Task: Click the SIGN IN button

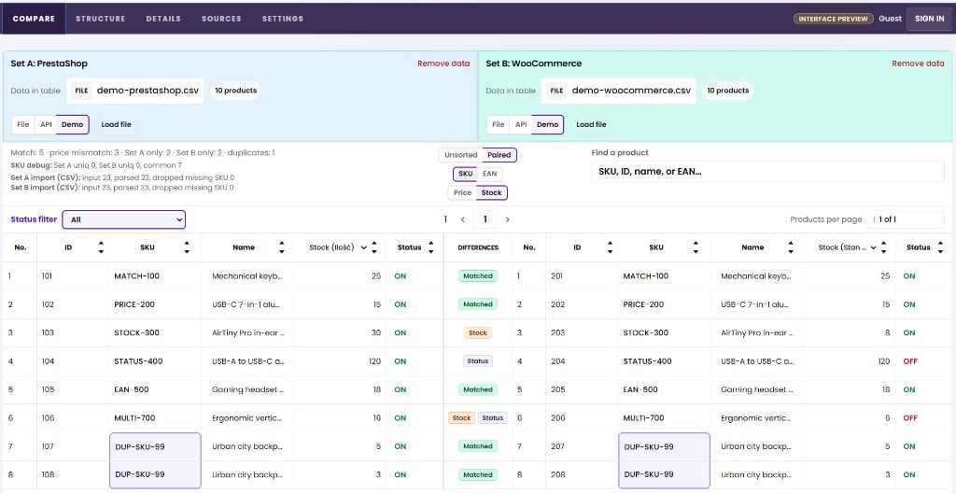Action: point(930,19)
